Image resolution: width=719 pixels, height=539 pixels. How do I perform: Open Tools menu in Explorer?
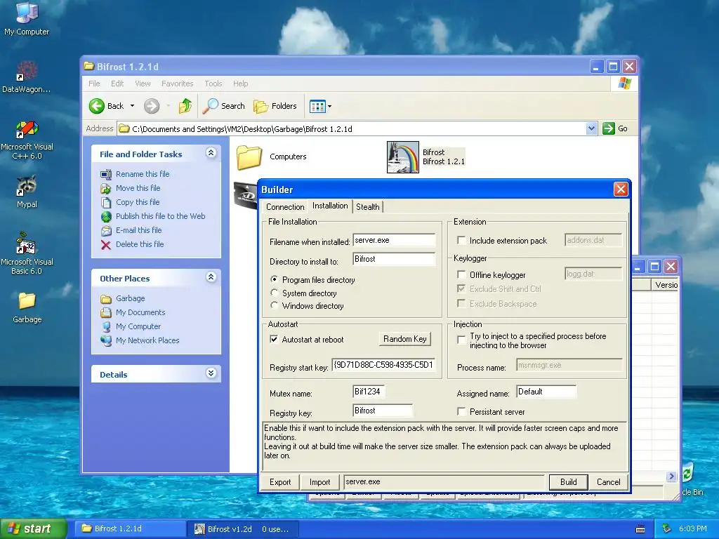pos(213,84)
